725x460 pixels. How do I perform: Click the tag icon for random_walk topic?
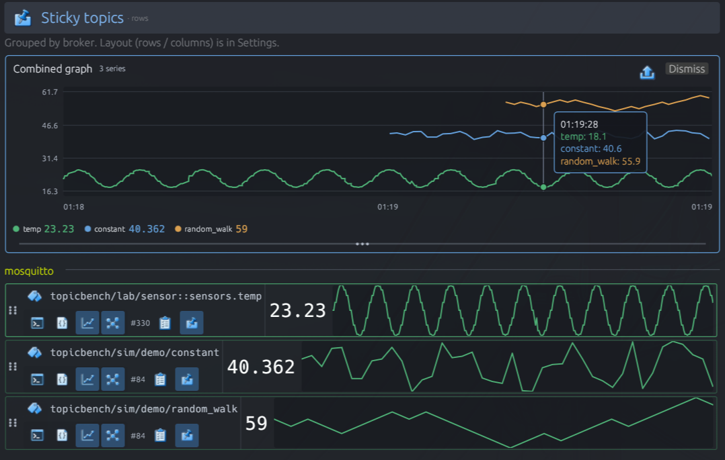pos(35,409)
